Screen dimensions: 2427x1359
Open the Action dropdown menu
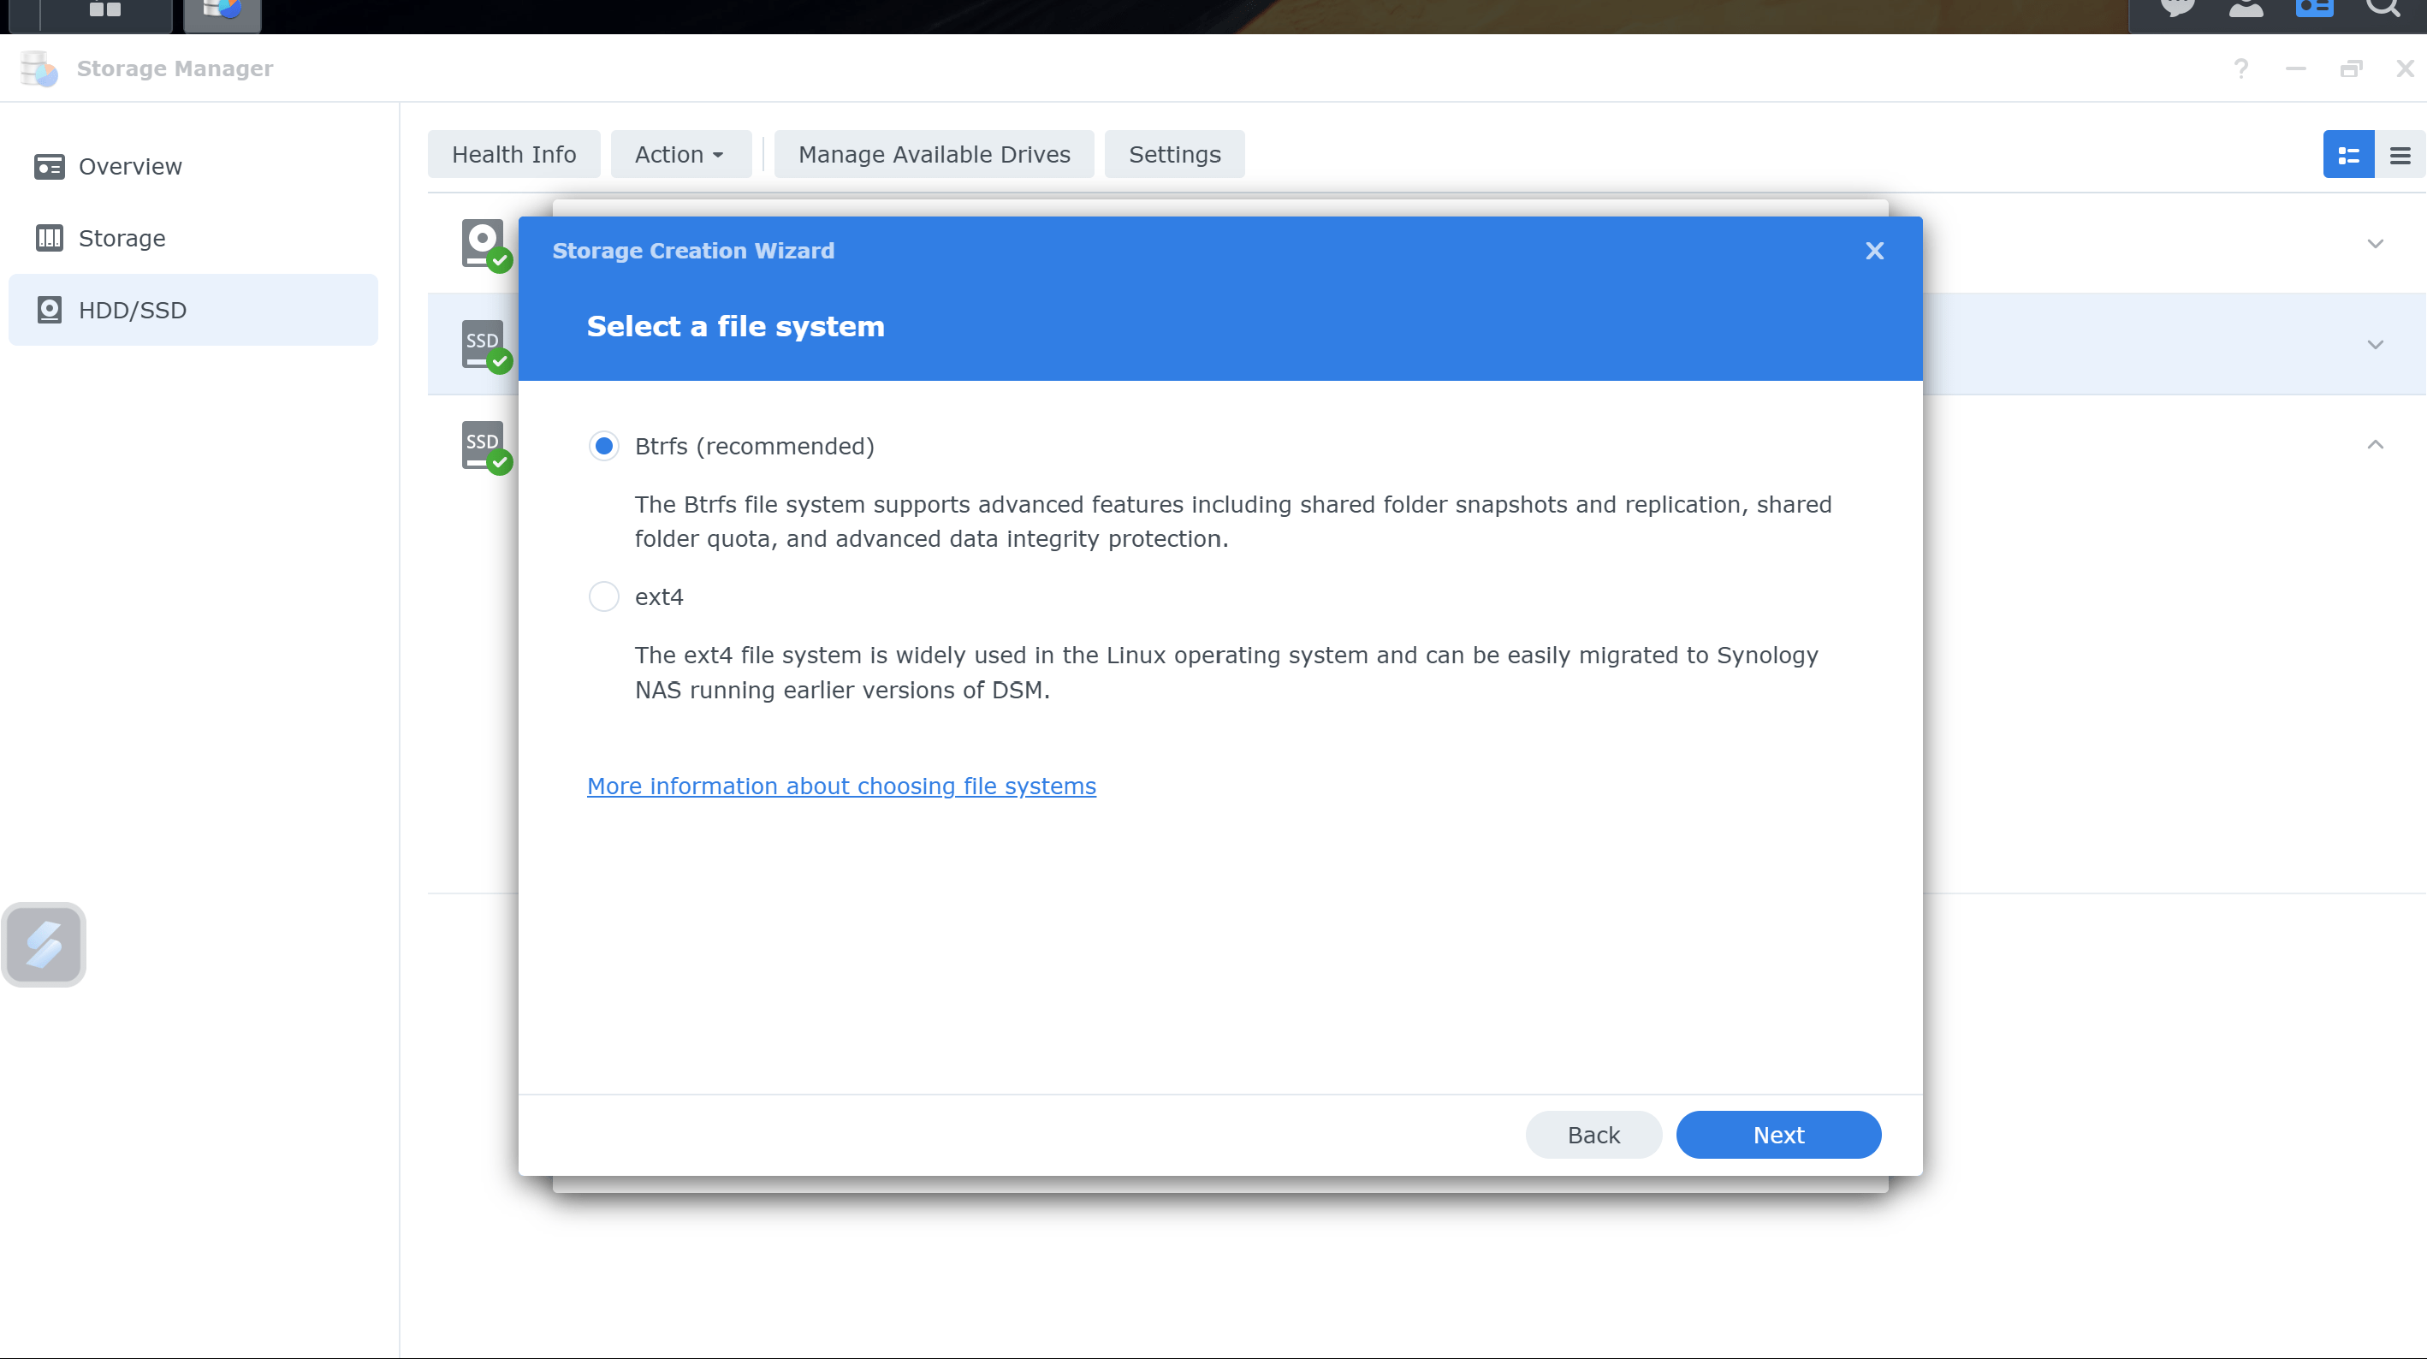tap(679, 155)
